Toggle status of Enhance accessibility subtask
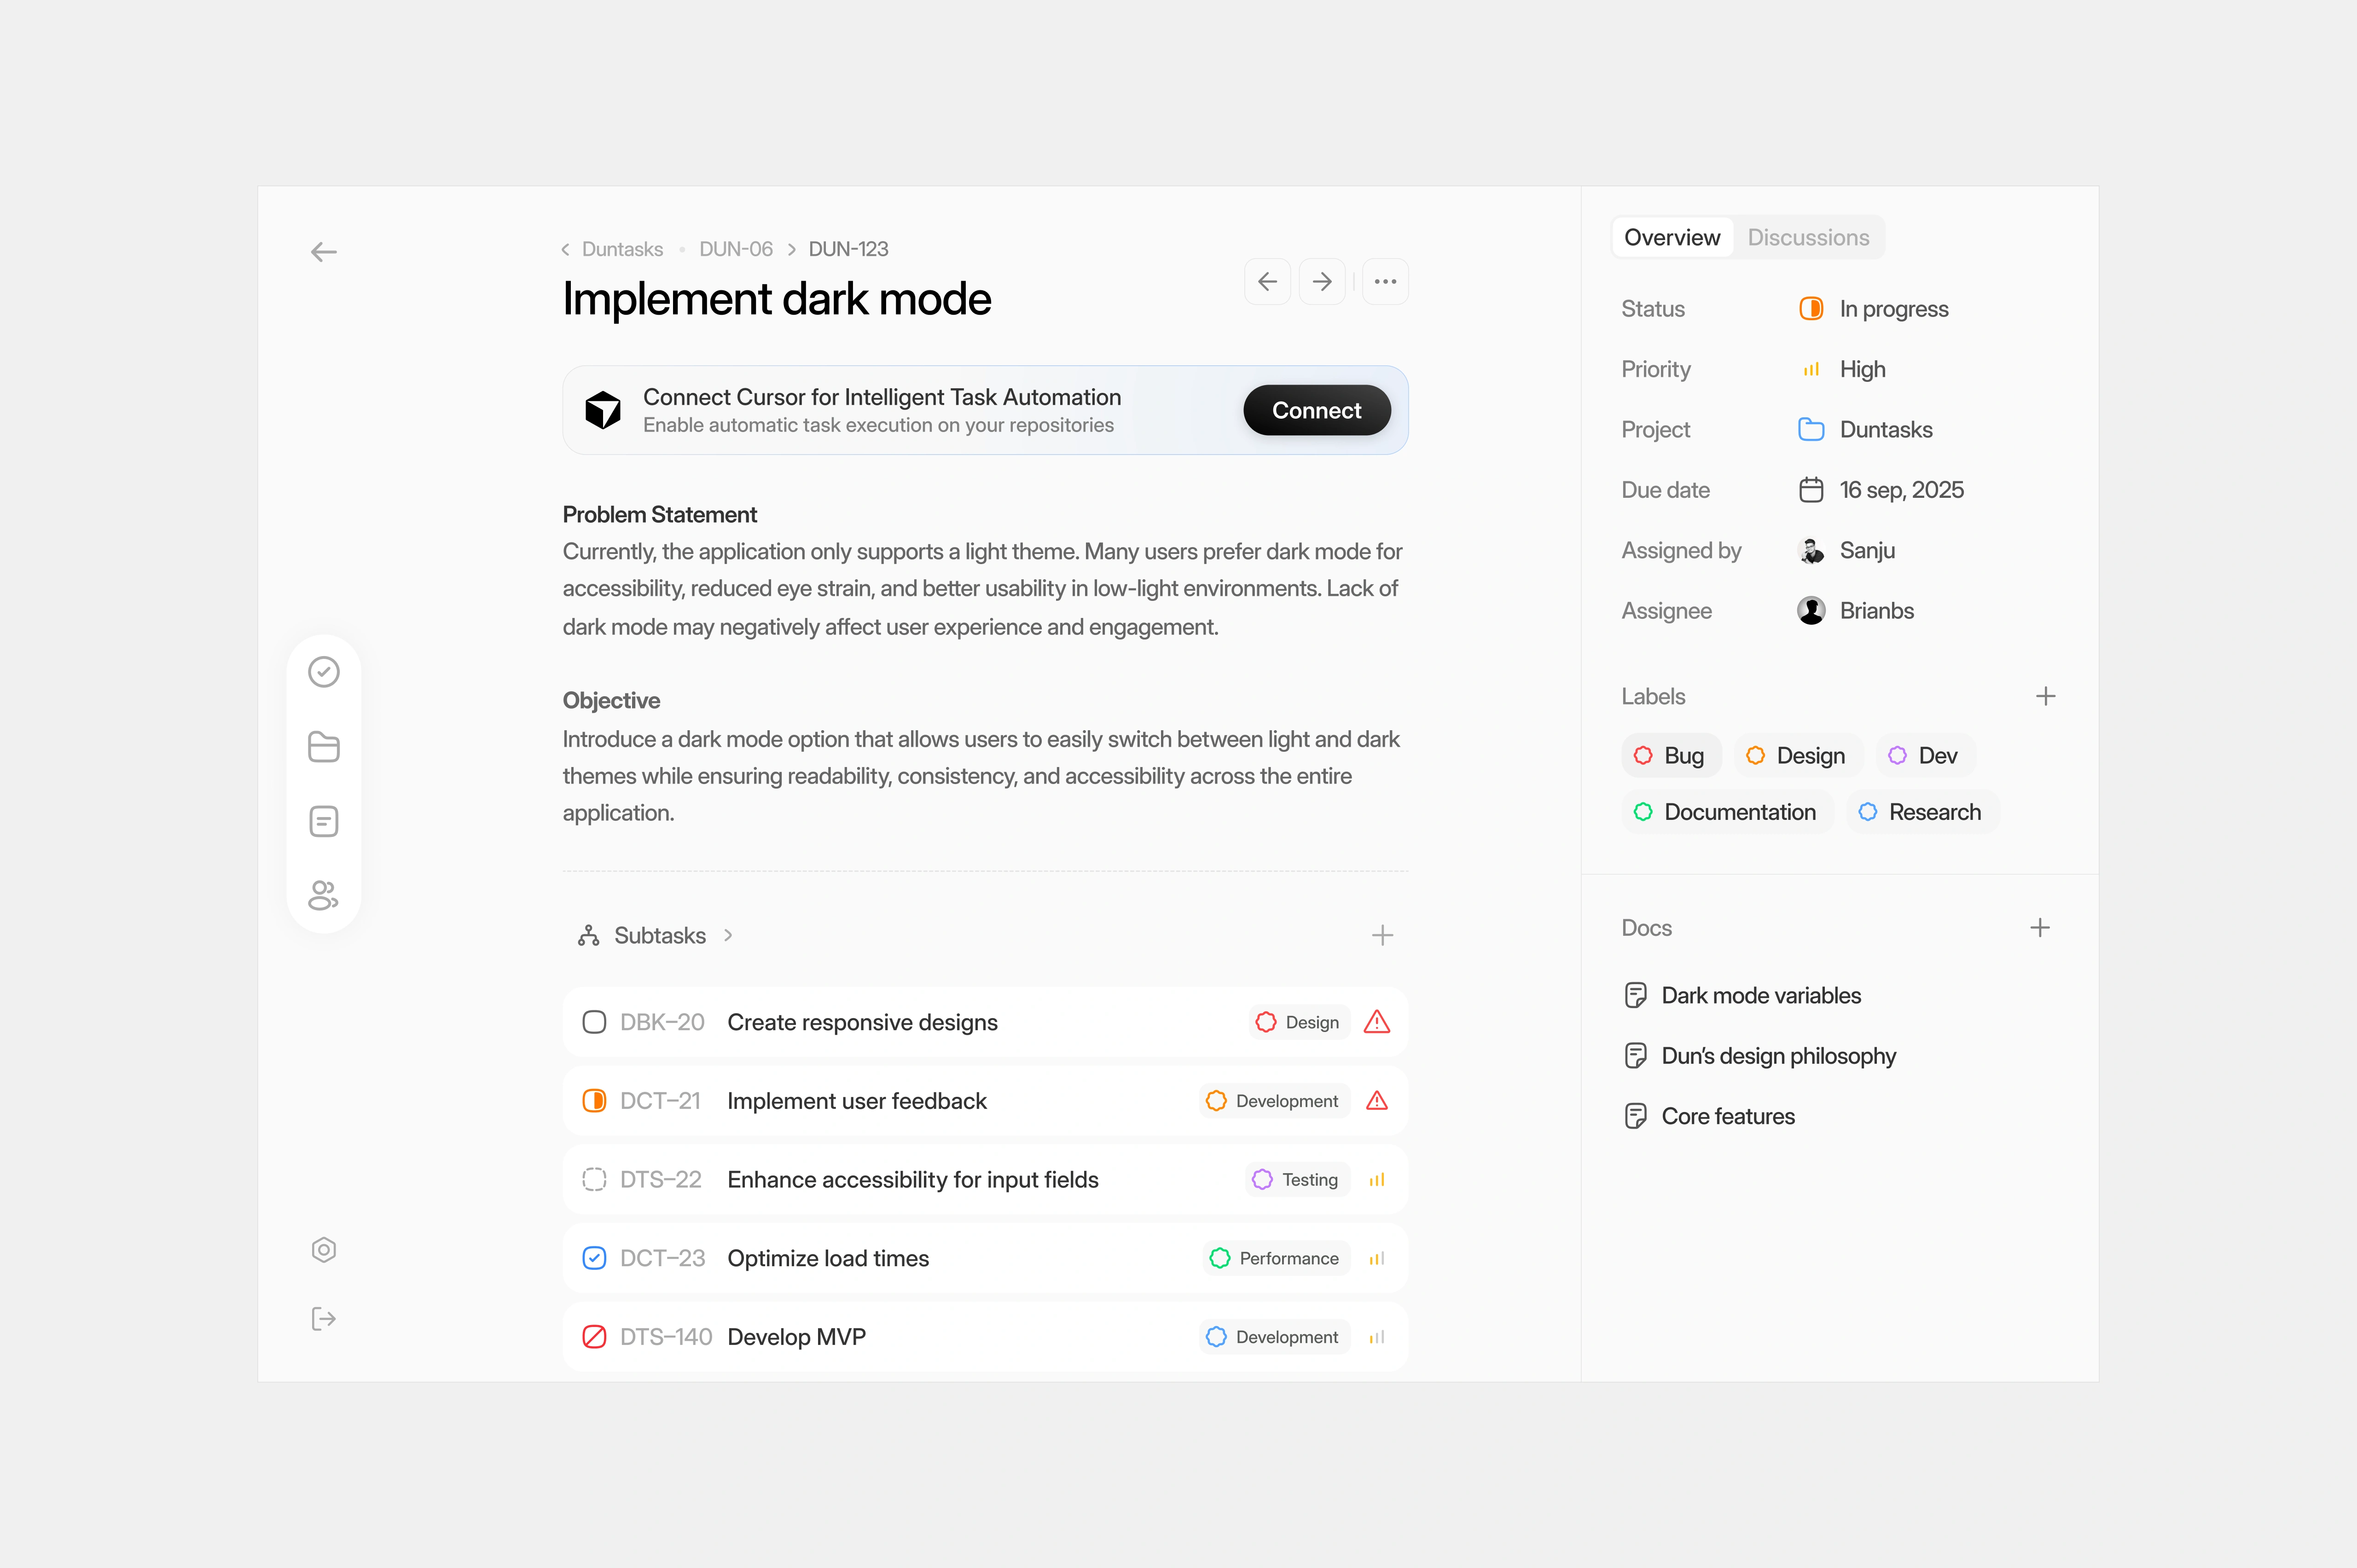The width and height of the screenshot is (2357, 1568). click(x=594, y=1180)
